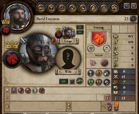Open the military axe and shield menu
Viewport: 139px width, 114px height.
click(72, 8)
